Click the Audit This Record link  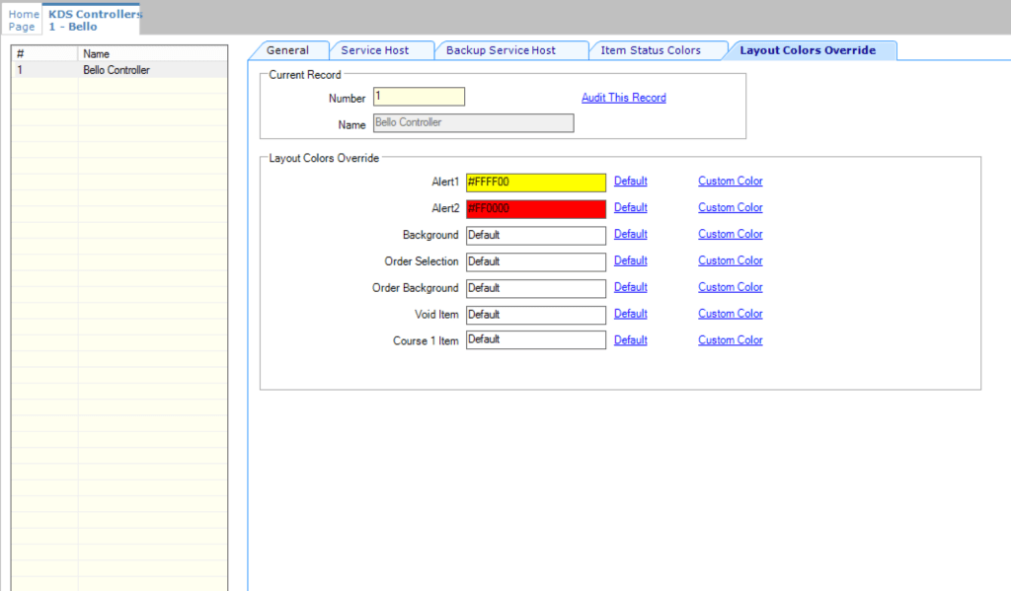pyautogui.click(x=624, y=98)
